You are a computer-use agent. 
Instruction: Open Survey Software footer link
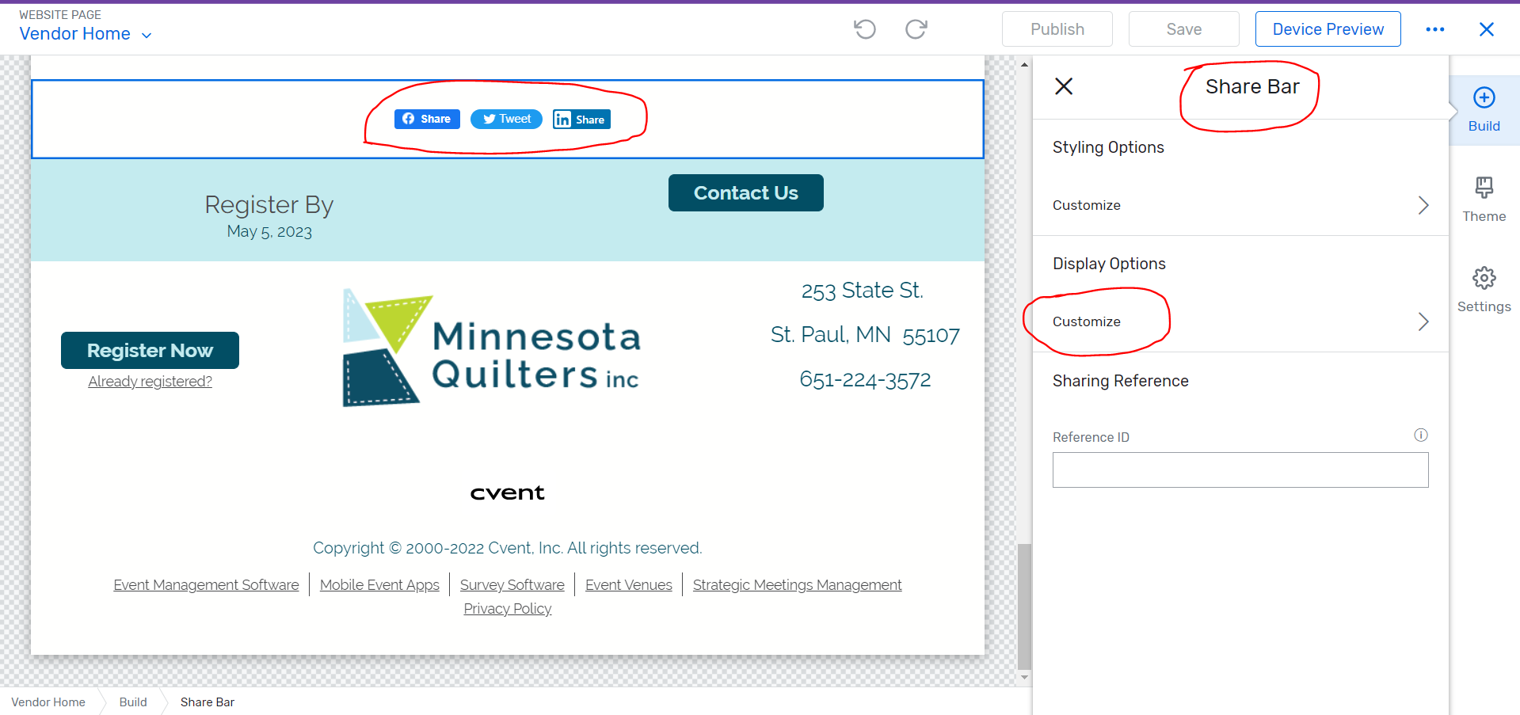(x=512, y=585)
